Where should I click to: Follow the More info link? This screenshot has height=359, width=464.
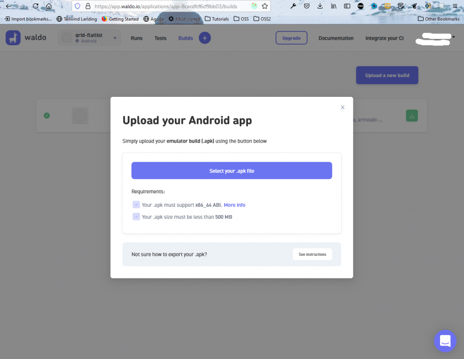pyautogui.click(x=234, y=205)
